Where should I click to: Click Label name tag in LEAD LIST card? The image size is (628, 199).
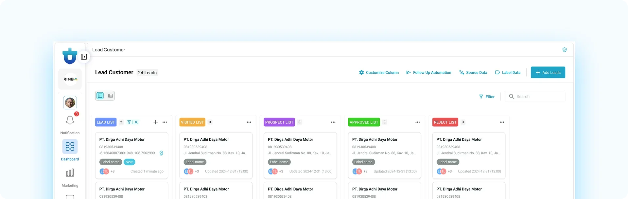tap(111, 162)
